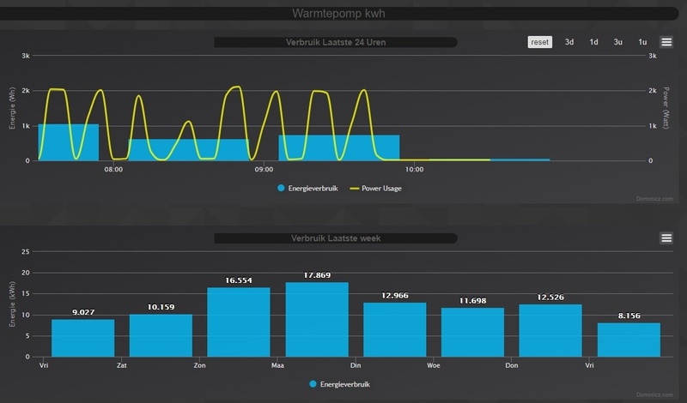Click the 12.966 kWh Tuesday bar

pyautogui.click(x=395, y=329)
